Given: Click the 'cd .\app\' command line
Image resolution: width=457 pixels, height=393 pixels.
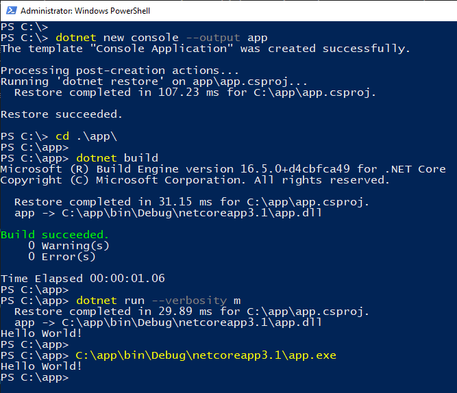Looking at the screenshot, I should pos(86,136).
